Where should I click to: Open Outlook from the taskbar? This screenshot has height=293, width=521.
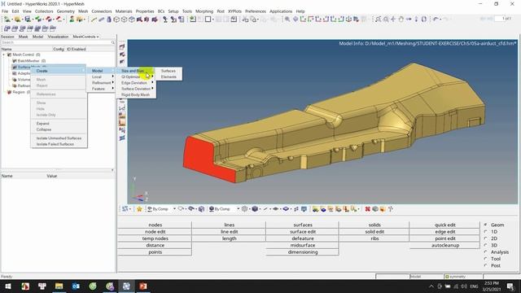(x=76, y=286)
